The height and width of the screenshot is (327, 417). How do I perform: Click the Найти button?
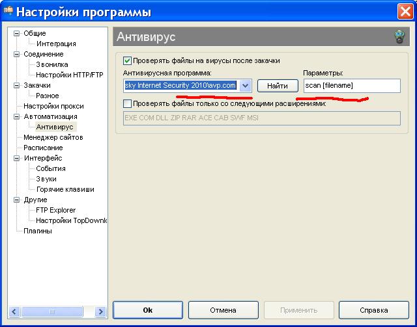click(278, 86)
